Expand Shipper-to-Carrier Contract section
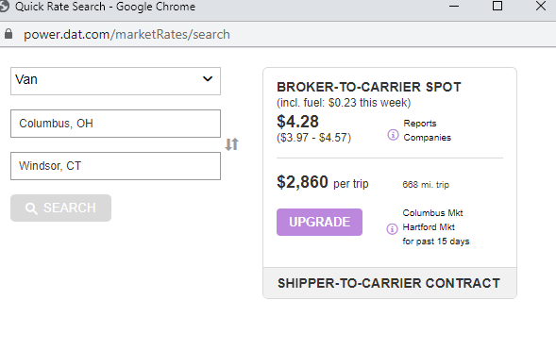This screenshot has height=350, width=556. pos(390,283)
